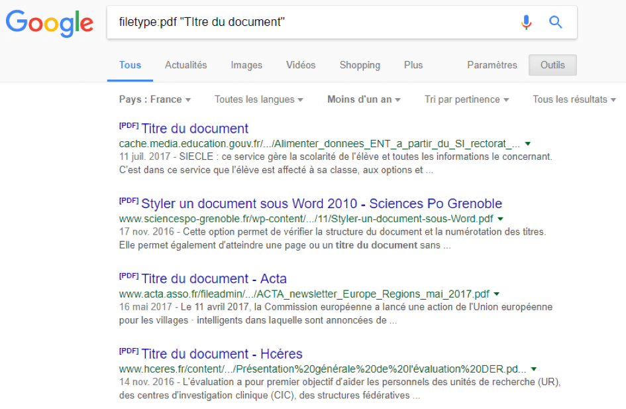Switch to the Vidéos tab
This screenshot has height=409, width=626.
[301, 65]
